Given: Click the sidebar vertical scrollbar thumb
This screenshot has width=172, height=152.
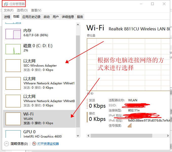Looking at the screenshot, I should [78, 81].
